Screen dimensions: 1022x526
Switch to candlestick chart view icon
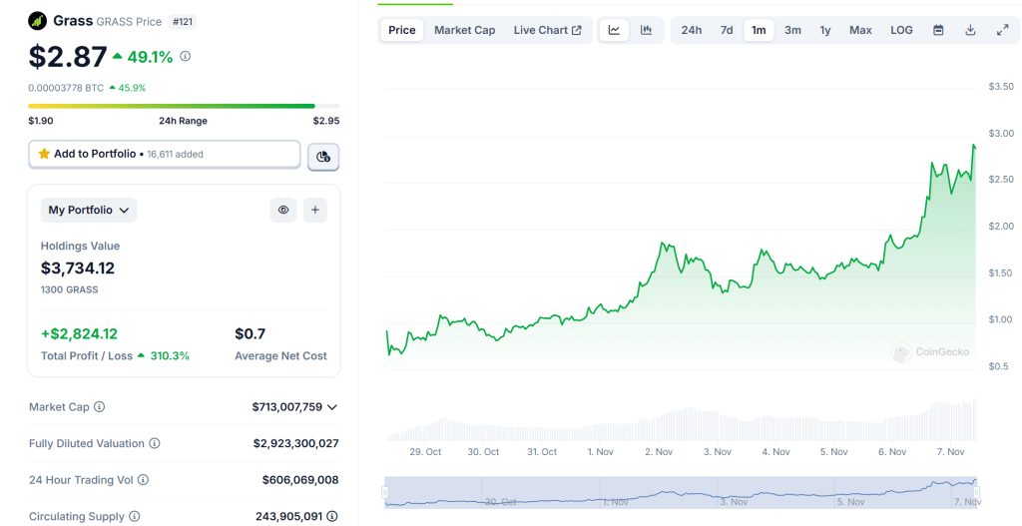[646, 30]
